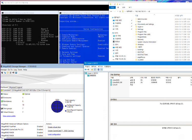
Task: Select the Hyper-V 관리자 root tree node
Action: [93, 73]
